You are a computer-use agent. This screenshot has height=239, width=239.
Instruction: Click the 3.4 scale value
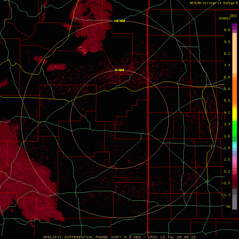click(x=227, y=124)
